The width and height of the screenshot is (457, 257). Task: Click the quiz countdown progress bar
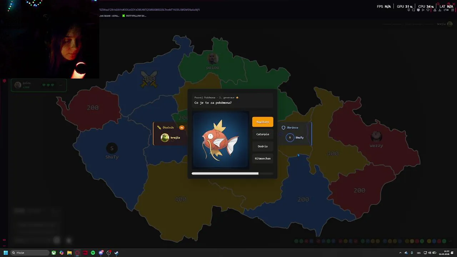click(232, 173)
